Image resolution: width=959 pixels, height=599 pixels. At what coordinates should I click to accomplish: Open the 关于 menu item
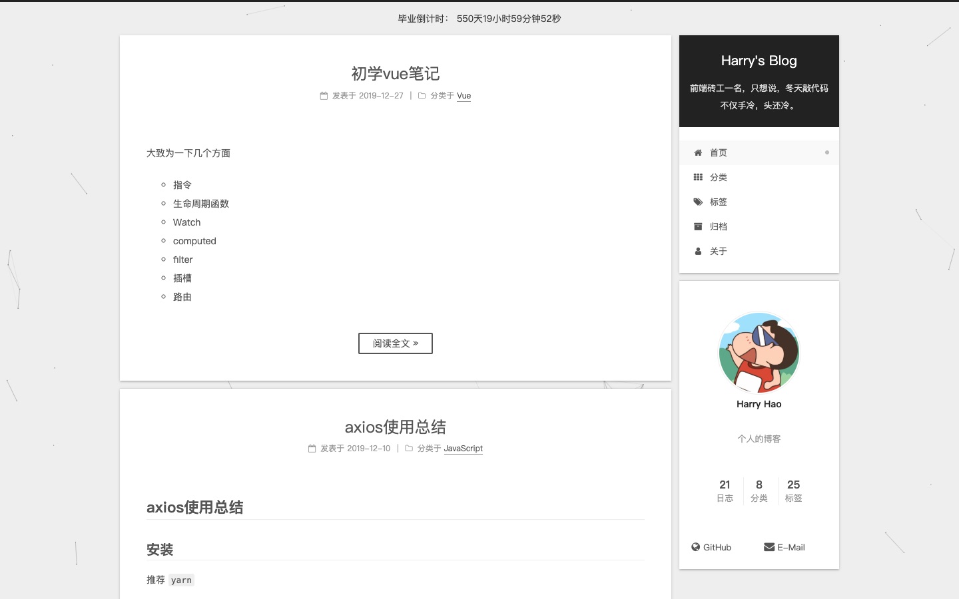(x=759, y=251)
